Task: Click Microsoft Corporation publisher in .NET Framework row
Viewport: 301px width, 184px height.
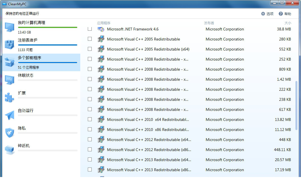Action: pos(225,29)
